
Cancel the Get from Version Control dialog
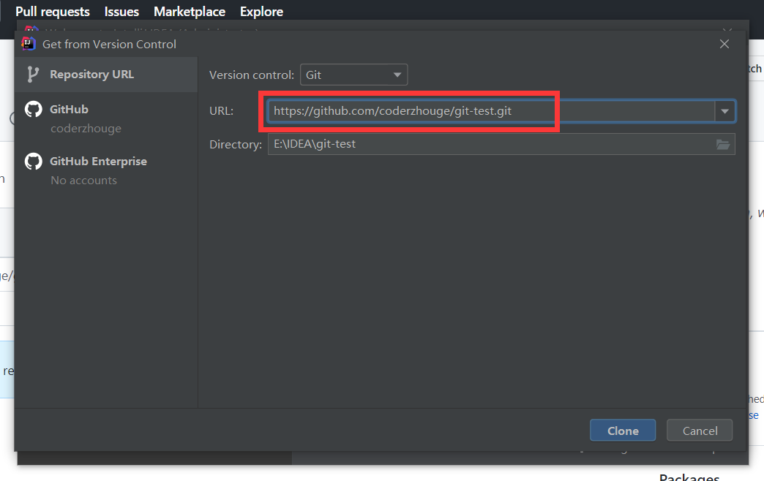pos(699,431)
